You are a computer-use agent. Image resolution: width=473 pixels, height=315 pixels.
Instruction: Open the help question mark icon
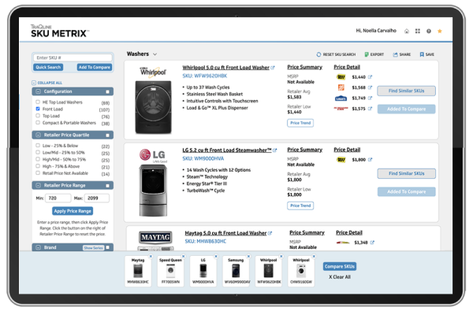(x=429, y=31)
